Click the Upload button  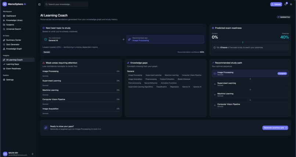click(x=276, y=4)
